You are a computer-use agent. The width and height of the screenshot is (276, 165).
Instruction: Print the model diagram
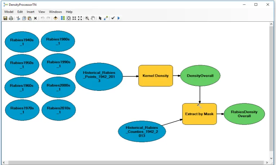click(x=11, y=18)
